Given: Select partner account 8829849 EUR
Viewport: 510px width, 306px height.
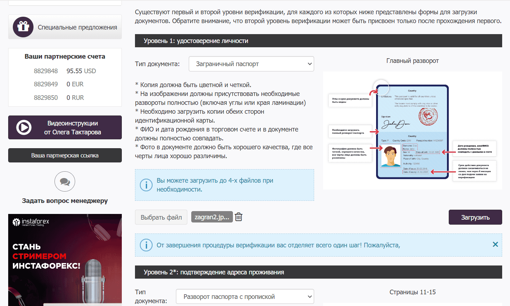Looking at the screenshot, I should 59,84.
